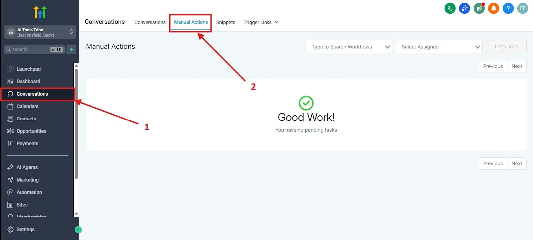Click the sidebar vertical scrollbar thumb

tap(76, 124)
